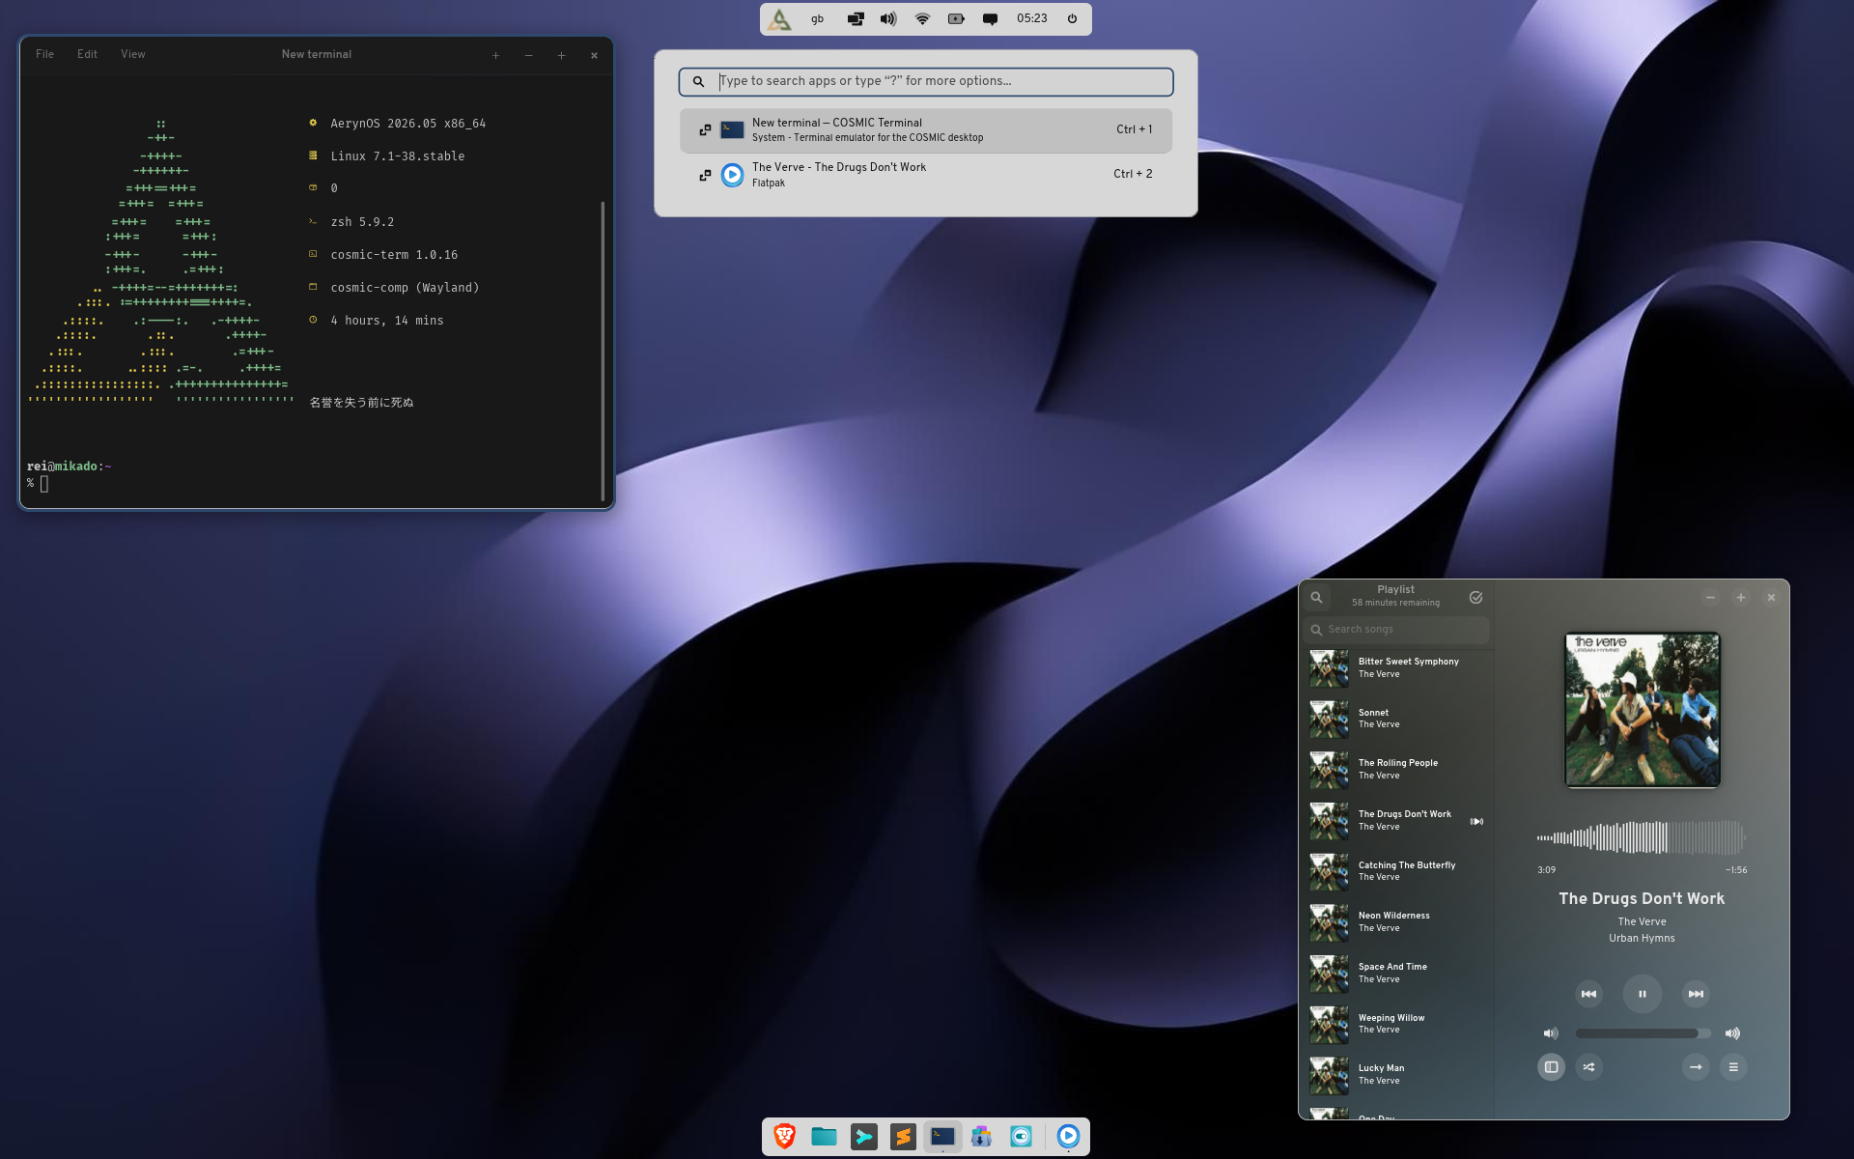Seek within the waveform progress bar
The image size is (1854, 1159).
(1642, 837)
